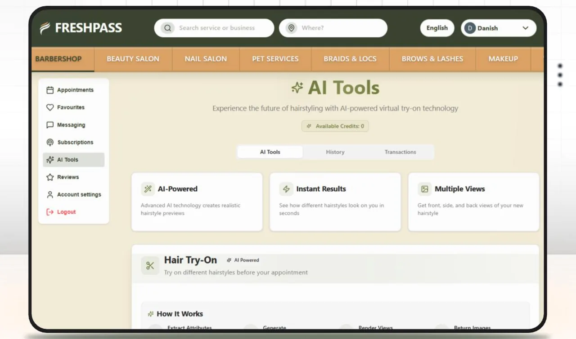This screenshot has height=339, width=576.
Task: Select the BRAIDS & LOCS category tab
Action: [x=350, y=59]
